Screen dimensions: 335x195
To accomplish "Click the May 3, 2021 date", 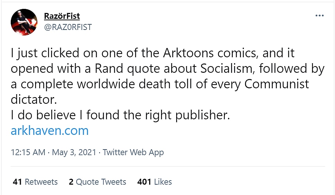I will coord(74,152).
